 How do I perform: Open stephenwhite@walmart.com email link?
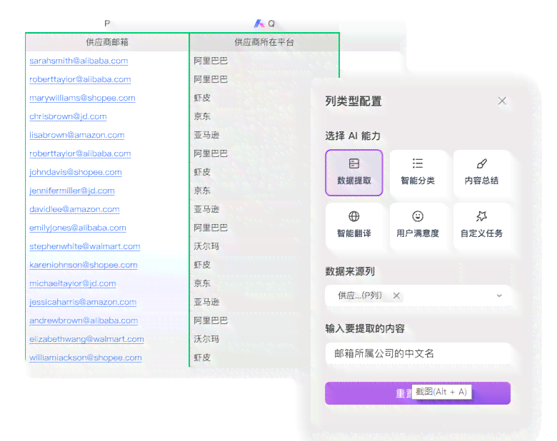pos(84,246)
